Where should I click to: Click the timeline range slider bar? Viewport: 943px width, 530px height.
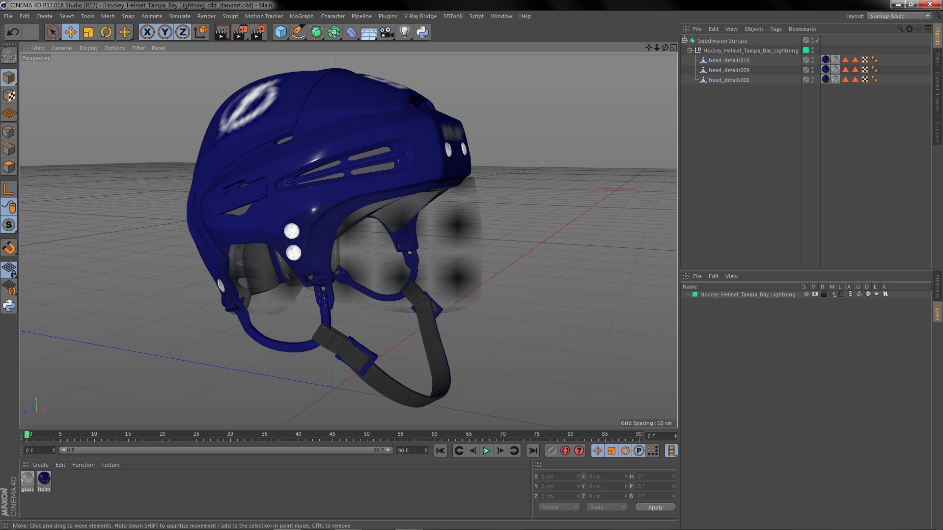[226, 450]
